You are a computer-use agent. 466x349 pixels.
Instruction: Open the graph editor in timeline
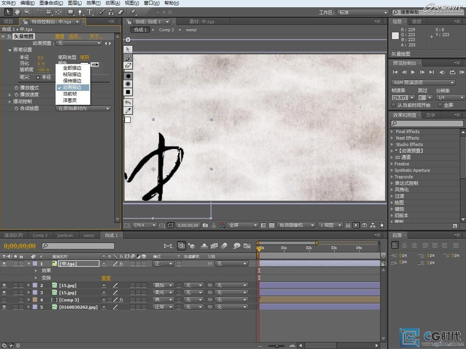click(x=247, y=246)
